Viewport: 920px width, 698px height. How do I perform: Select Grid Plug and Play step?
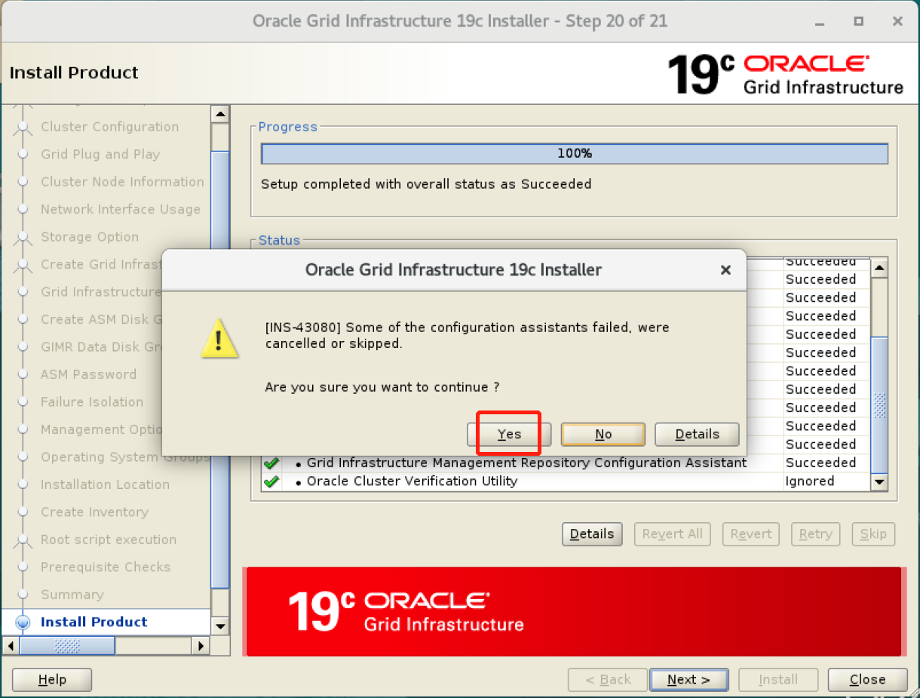pos(100,154)
